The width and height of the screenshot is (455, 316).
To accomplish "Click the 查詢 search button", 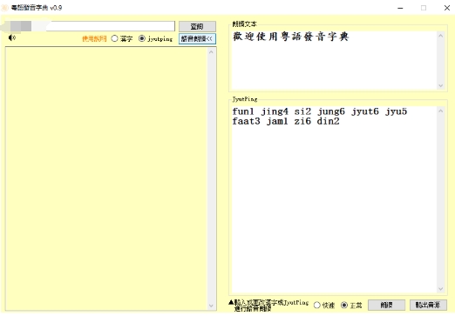I will [x=197, y=26].
